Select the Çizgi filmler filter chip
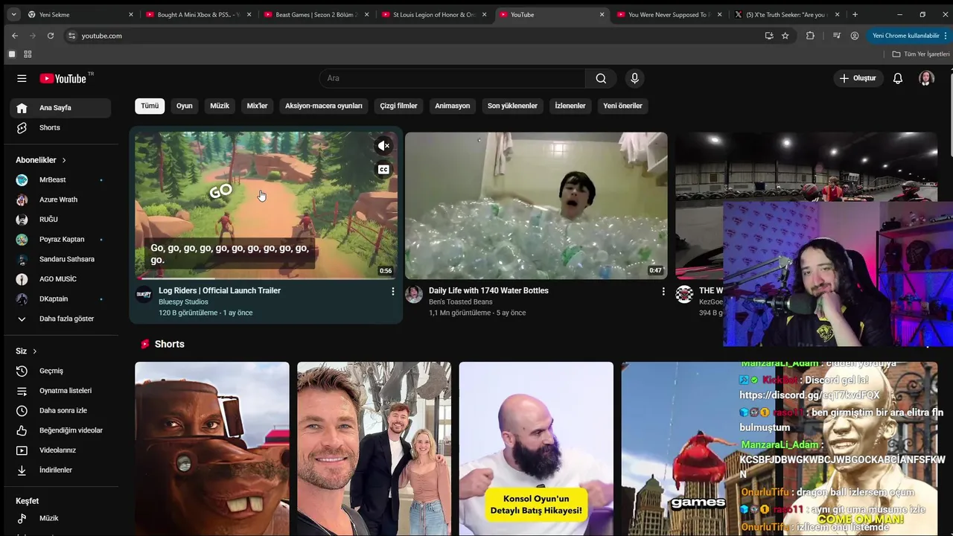Viewport: 953px width, 536px height. coord(399,106)
